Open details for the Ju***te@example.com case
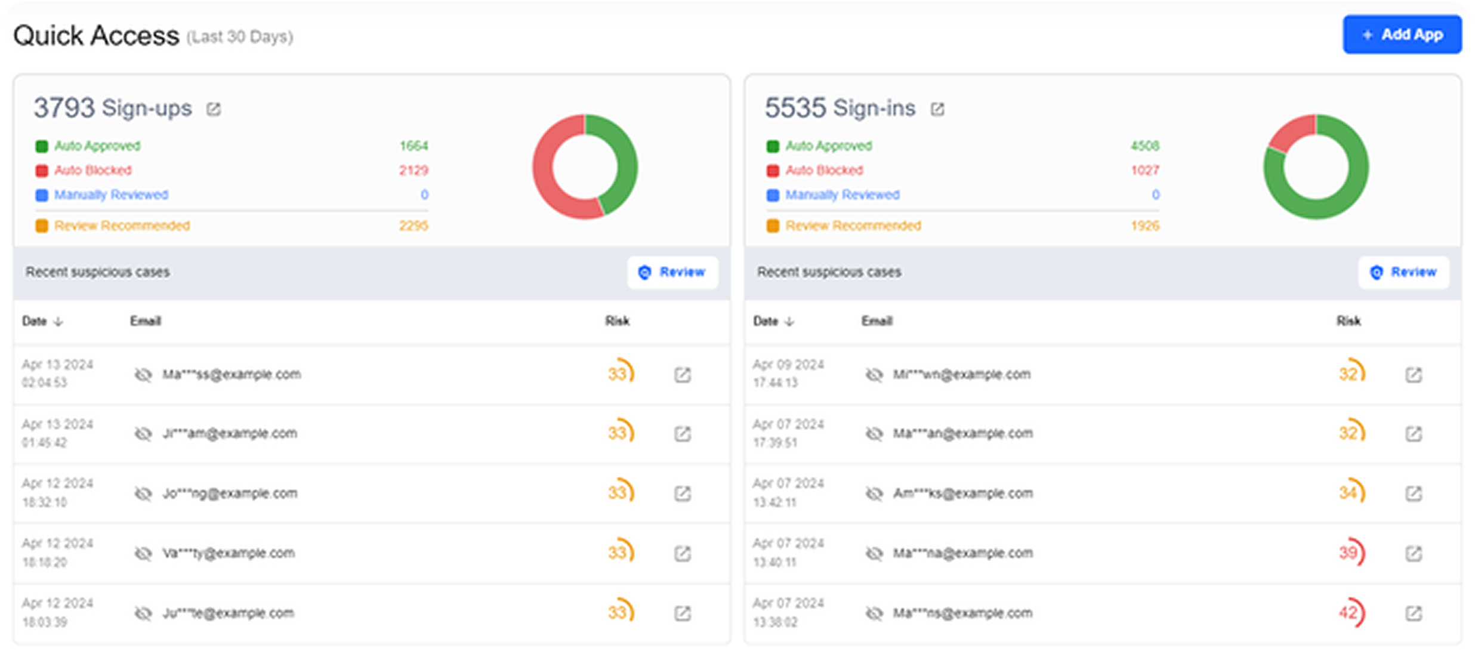 [x=683, y=613]
